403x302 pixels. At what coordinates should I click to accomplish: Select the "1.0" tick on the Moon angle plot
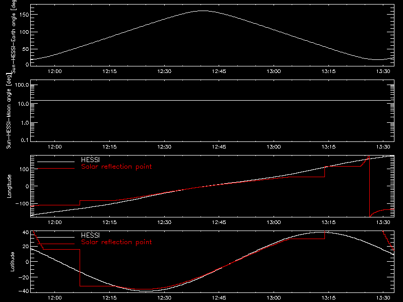pyautogui.click(x=25, y=123)
